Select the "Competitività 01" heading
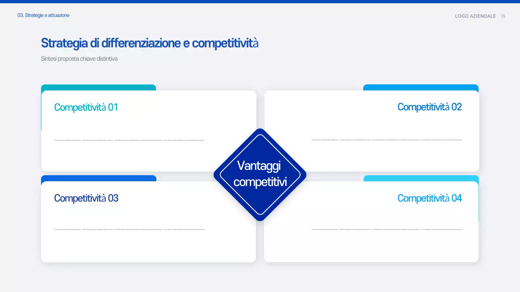The height and width of the screenshot is (292, 520). click(x=86, y=107)
